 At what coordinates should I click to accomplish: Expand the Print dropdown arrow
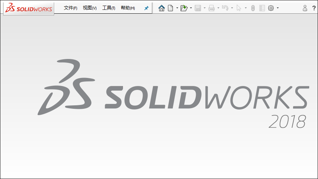pos(218,8)
